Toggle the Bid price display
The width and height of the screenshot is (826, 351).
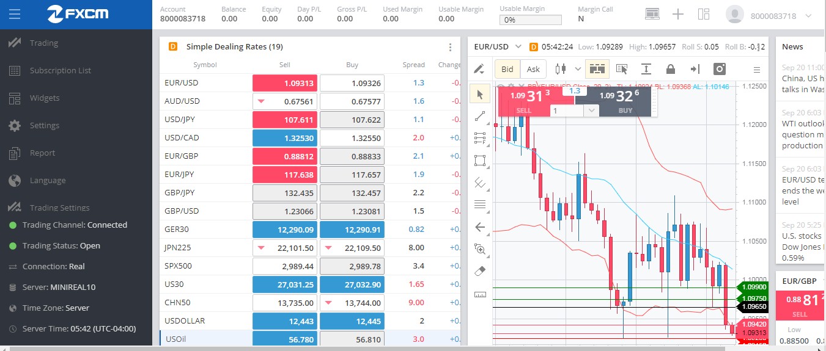pos(507,69)
